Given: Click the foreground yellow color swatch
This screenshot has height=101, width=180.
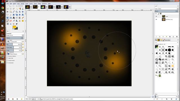Looking at the screenshot, I should [14, 27].
